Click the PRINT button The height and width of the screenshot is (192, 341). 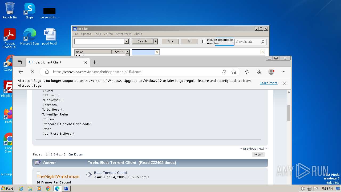258,154
